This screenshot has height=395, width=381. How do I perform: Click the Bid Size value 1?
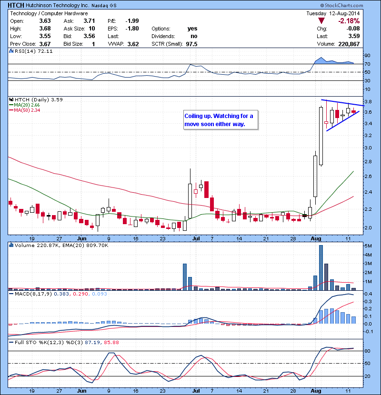(93, 44)
